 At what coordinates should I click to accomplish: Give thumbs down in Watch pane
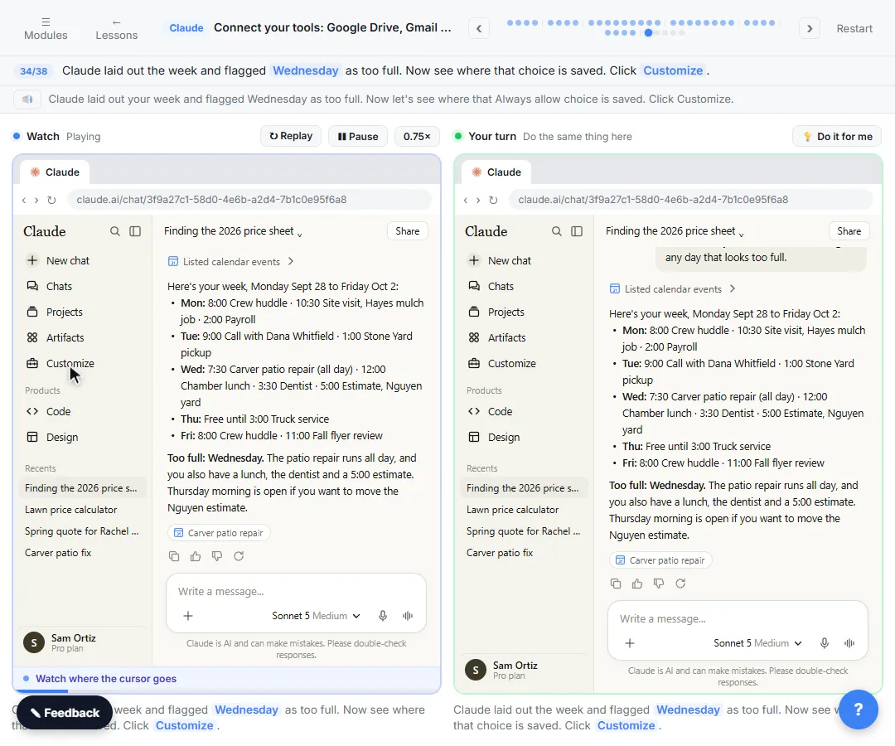pos(217,556)
